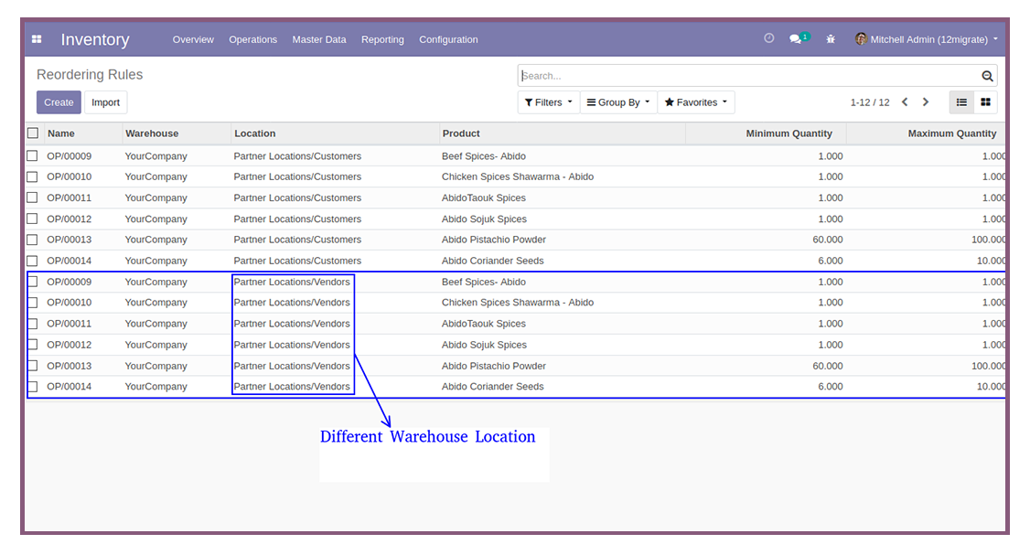
Task: Click the Create button
Action: click(x=59, y=102)
